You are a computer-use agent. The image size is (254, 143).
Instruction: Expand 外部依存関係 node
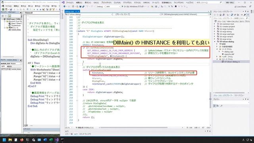(x=217, y=47)
